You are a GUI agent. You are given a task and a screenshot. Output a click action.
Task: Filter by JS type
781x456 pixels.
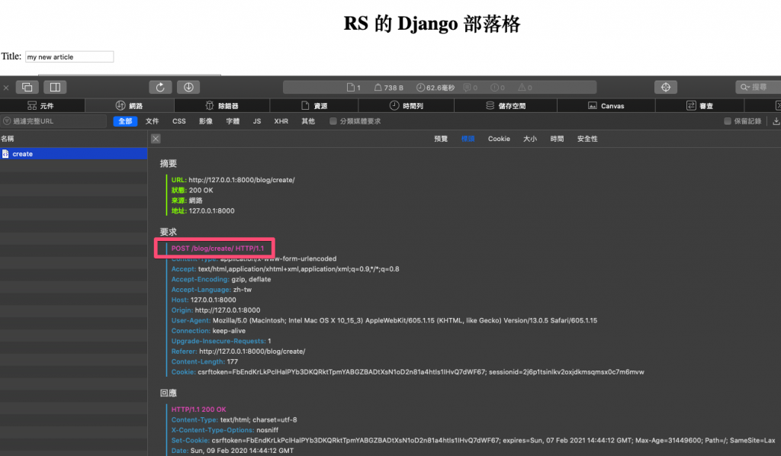257,121
